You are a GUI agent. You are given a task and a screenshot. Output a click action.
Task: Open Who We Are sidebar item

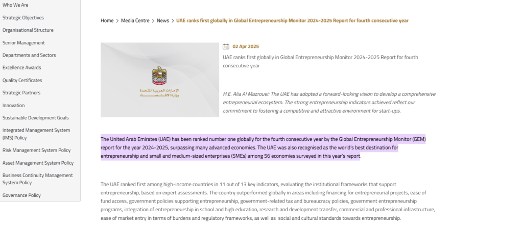point(15,5)
